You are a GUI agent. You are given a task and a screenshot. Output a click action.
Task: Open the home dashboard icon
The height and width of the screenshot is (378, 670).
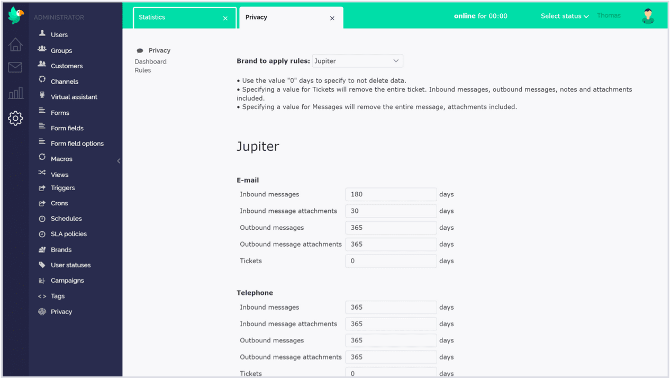tap(15, 44)
